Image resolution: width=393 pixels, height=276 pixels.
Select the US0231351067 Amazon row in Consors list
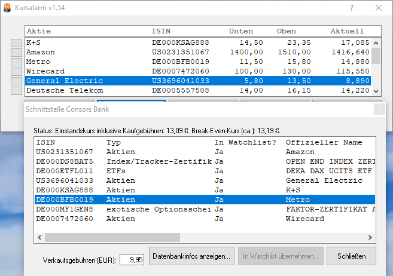tap(205, 152)
